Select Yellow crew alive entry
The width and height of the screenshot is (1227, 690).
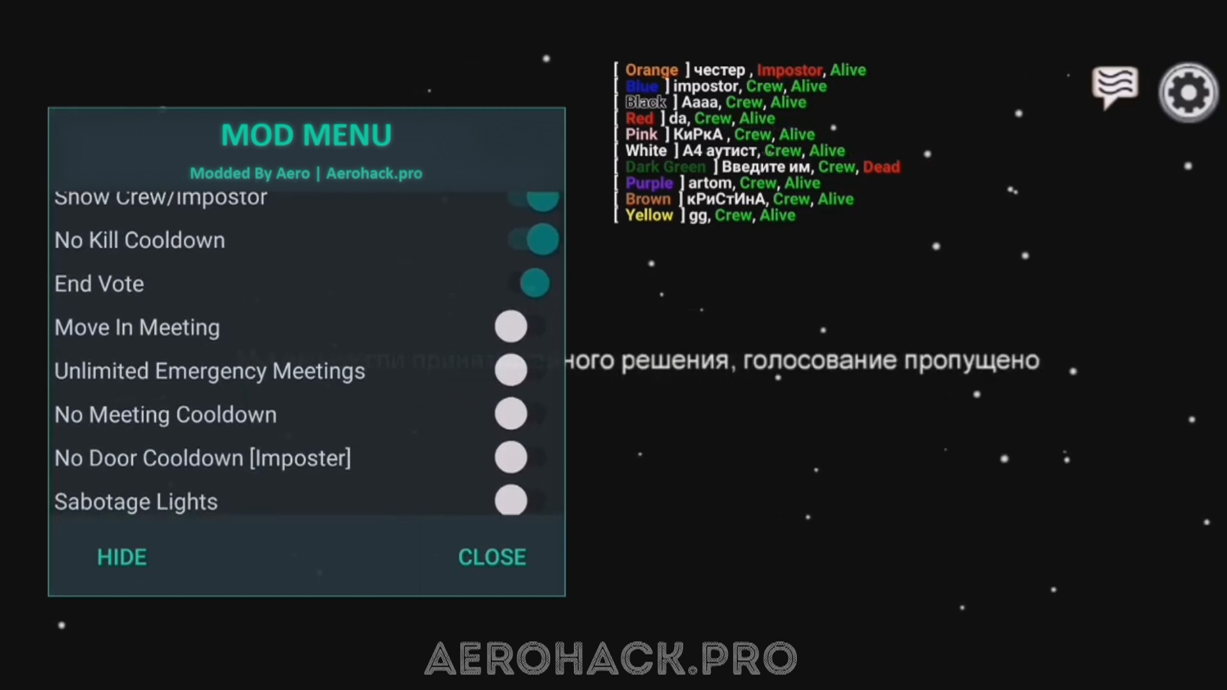tap(708, 215)
